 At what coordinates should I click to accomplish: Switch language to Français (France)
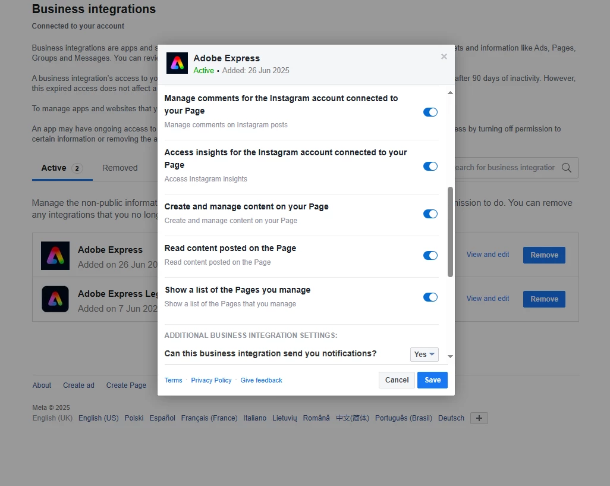(x=209, y=418)
